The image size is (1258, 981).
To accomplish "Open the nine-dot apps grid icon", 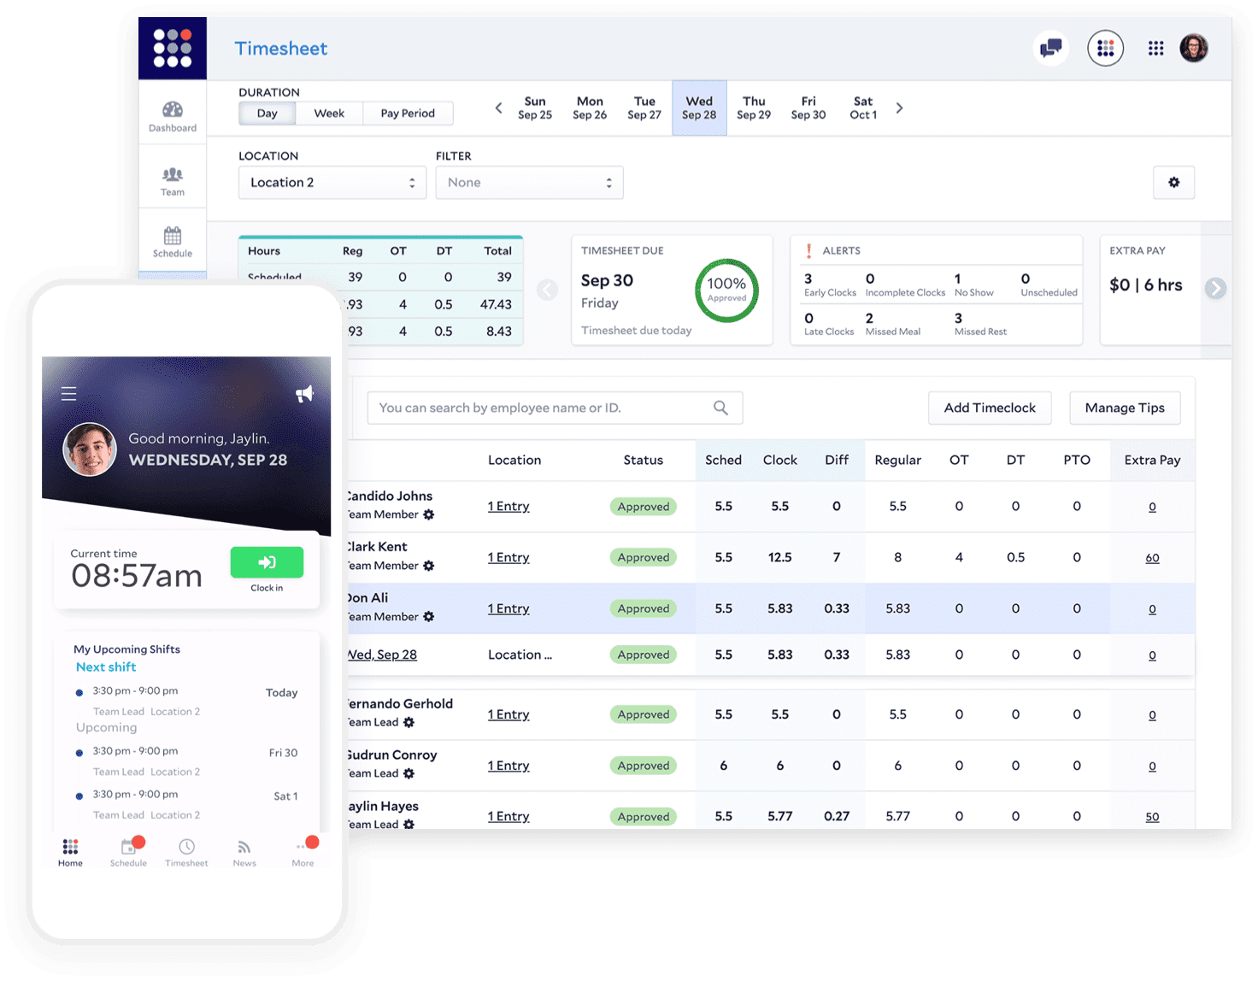I will pyautogui.click(x=1155, y=49).
